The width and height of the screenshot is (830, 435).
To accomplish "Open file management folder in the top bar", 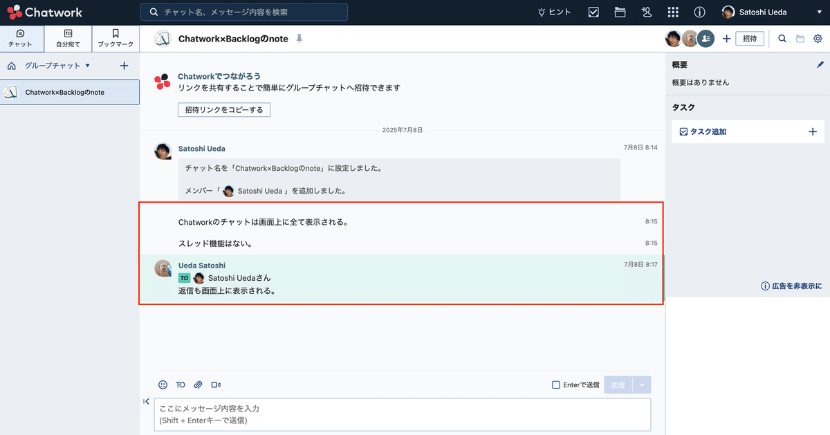I will (620, 12).
